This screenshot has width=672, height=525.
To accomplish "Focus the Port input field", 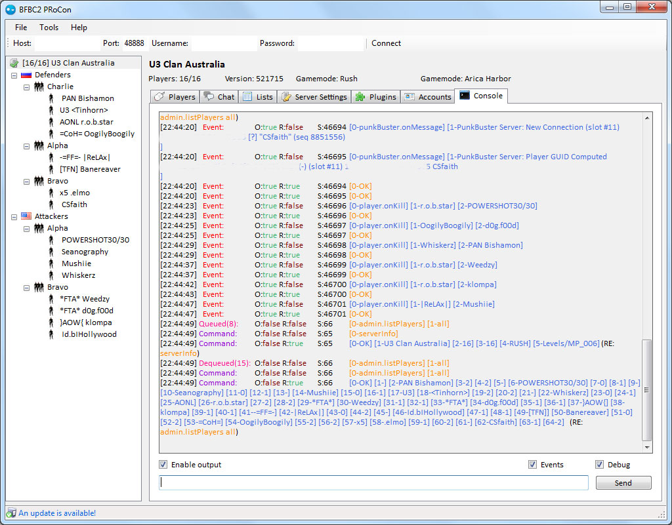I will point(134,43).
